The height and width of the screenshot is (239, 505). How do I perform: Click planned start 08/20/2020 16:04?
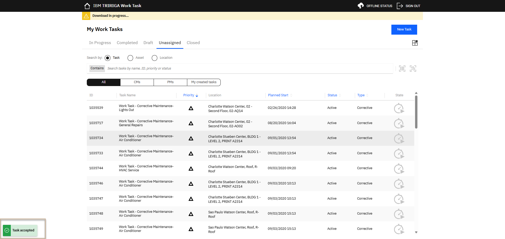[x=282, y=123]
